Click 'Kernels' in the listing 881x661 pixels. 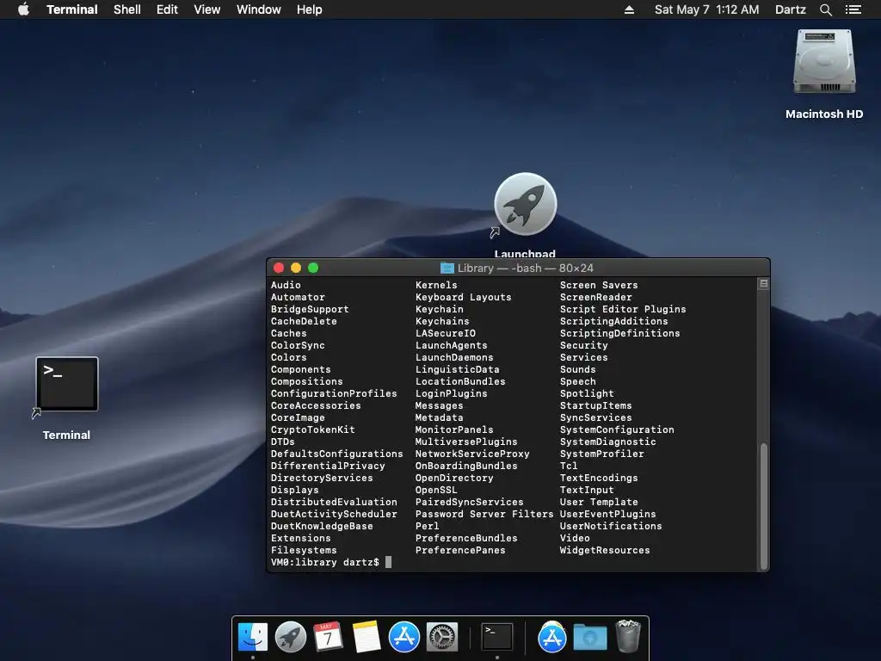point(436,285)
